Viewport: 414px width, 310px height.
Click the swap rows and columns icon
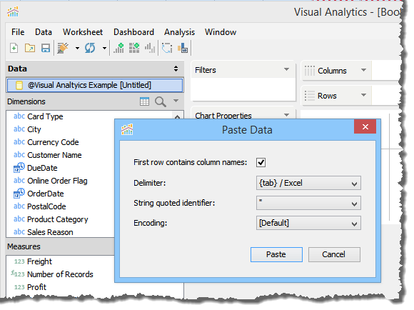[167, 48]
